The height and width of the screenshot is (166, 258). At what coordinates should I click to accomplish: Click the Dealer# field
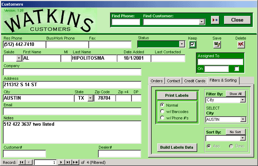point(119,154)
